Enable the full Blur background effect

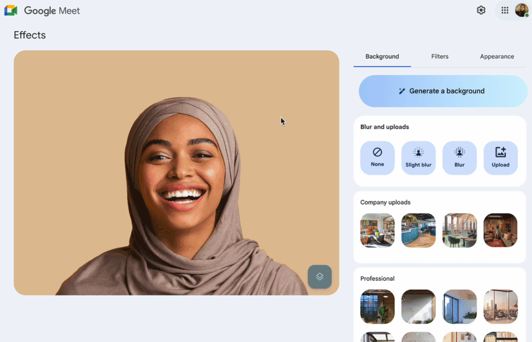pyautogui.click(x=460, y=157)
